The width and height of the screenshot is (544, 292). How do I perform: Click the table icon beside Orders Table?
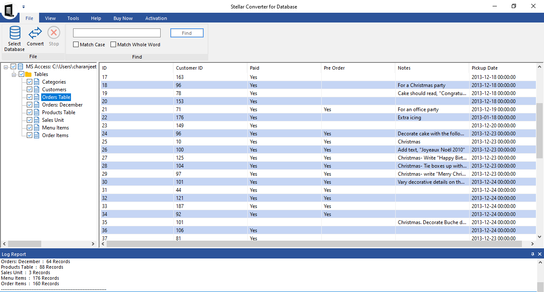[37, 97]
